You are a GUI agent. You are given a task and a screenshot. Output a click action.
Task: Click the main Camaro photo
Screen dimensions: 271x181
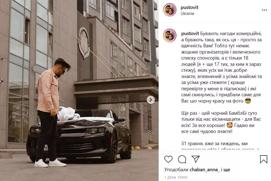coord(79,90)
